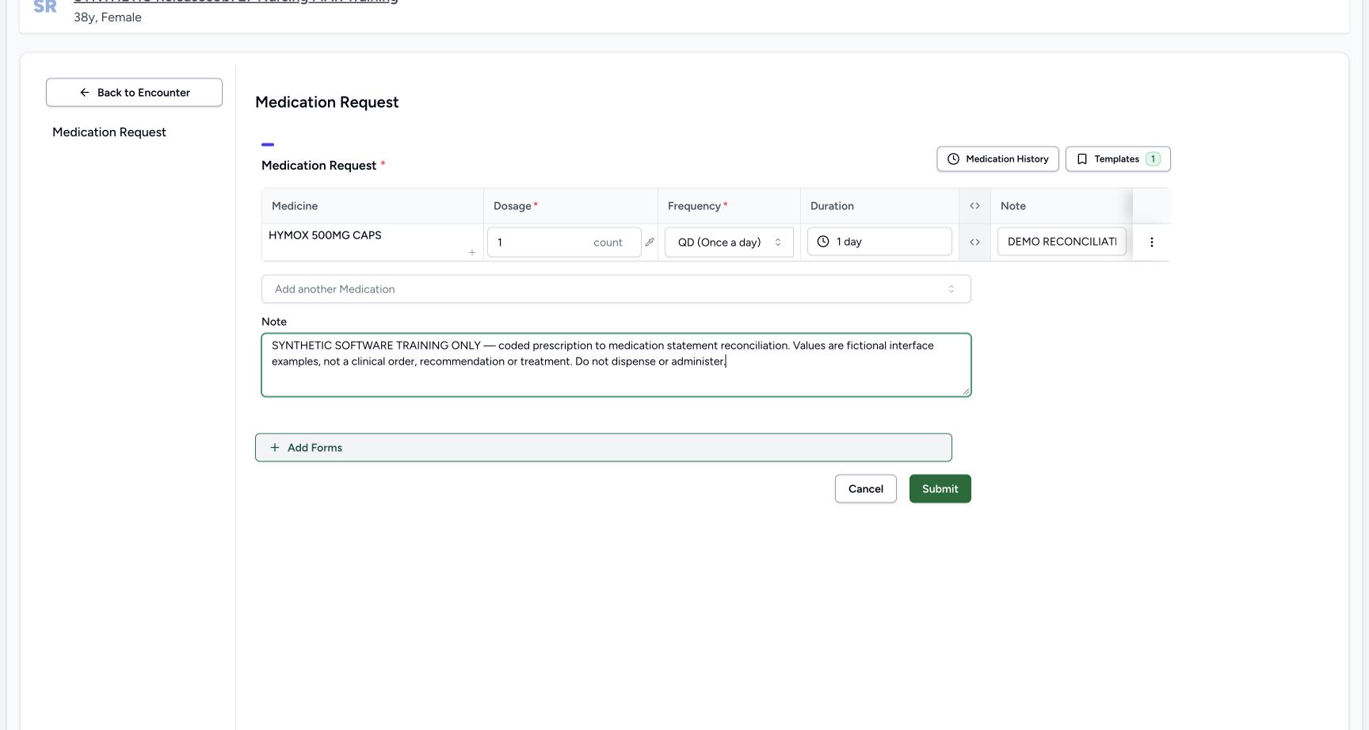Open the Add another Medication dropdown
Screen dimensions: 1369x730
tap(616, 289)
